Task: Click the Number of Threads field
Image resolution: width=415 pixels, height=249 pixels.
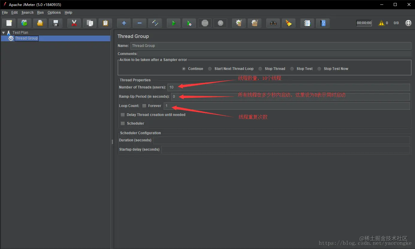Action: point(289,87)
